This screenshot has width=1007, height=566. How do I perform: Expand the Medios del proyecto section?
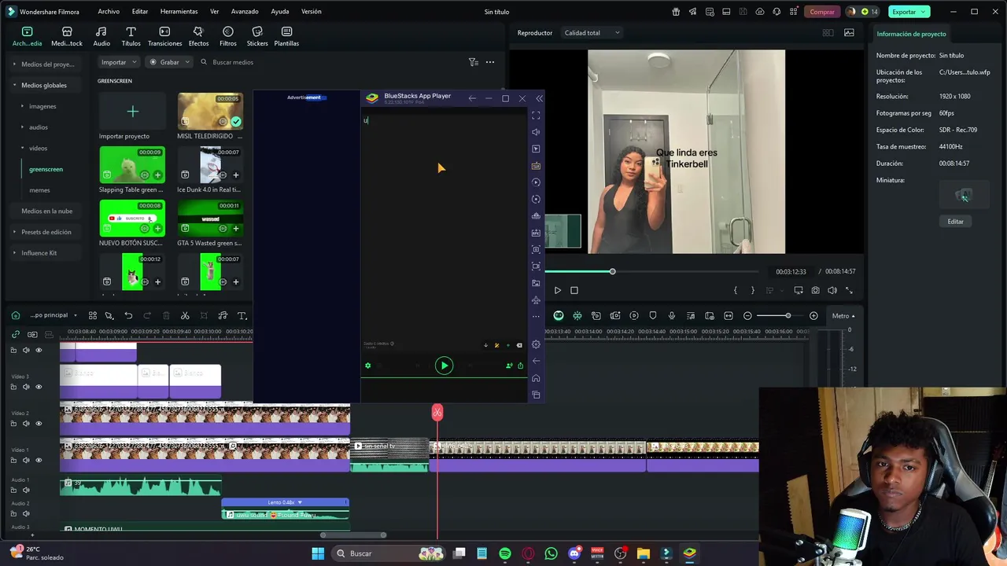click(x=14, y=64)
